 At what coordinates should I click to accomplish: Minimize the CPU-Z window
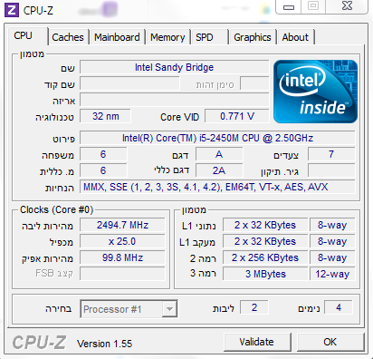click(289, 7)
